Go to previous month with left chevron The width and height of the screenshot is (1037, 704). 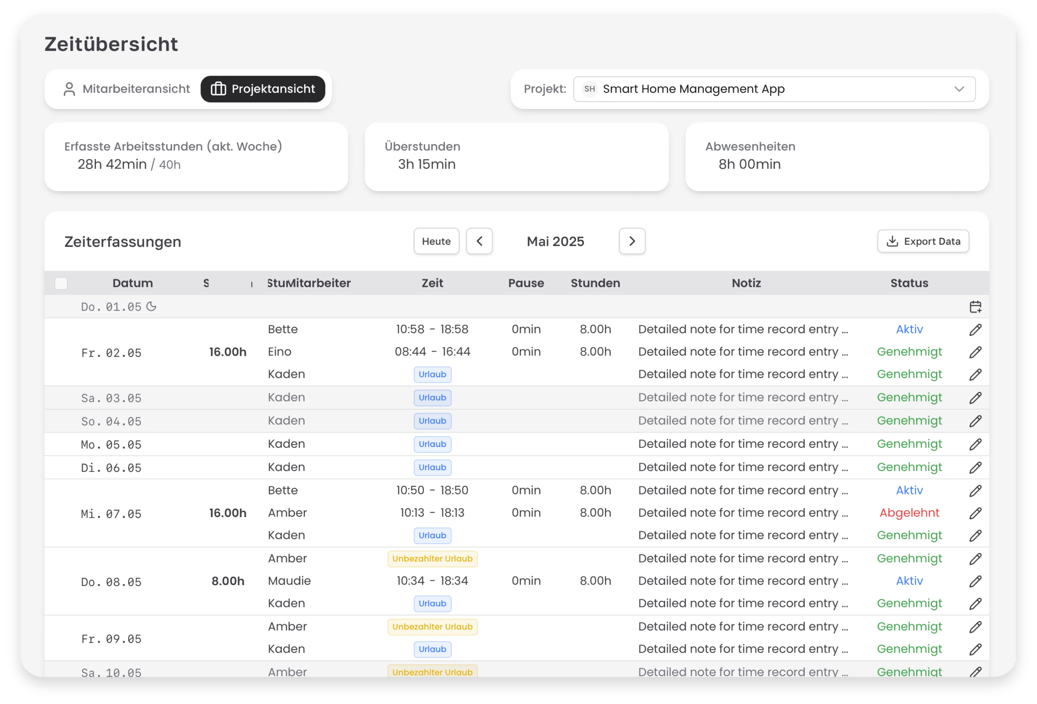479,241
